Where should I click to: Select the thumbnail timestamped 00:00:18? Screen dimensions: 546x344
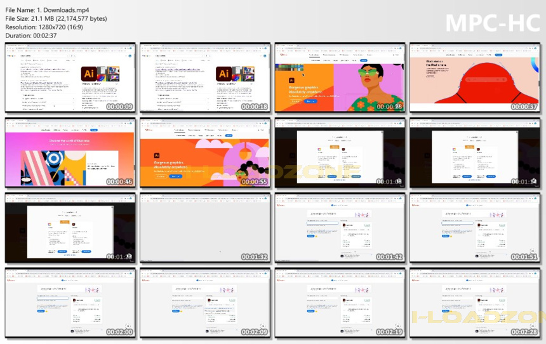(205, 77)
